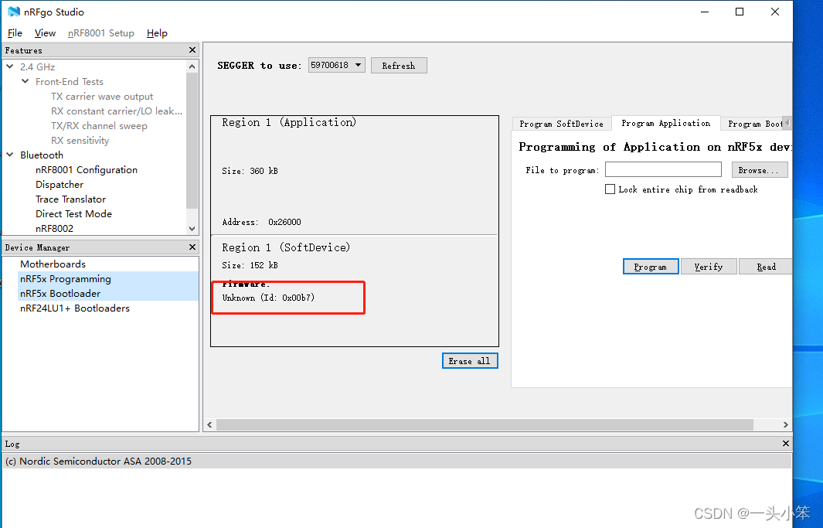Select the Program Application tab
823x528 pixels.
665,123
